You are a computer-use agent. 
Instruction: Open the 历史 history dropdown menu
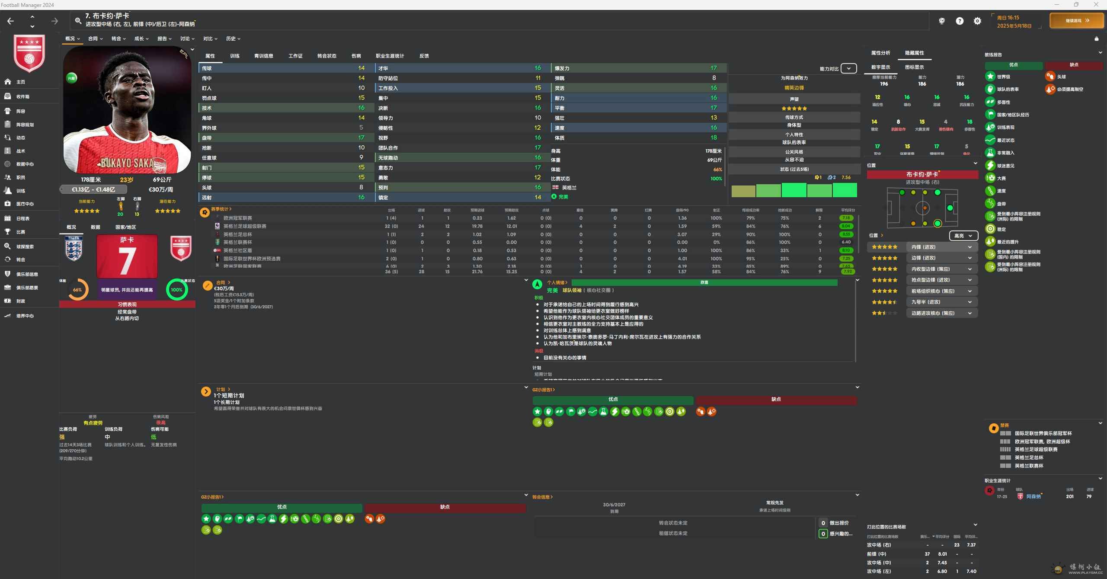pos(233,38)
